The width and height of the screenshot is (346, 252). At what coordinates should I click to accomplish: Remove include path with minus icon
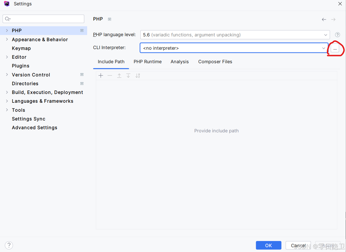coord(110,76)
